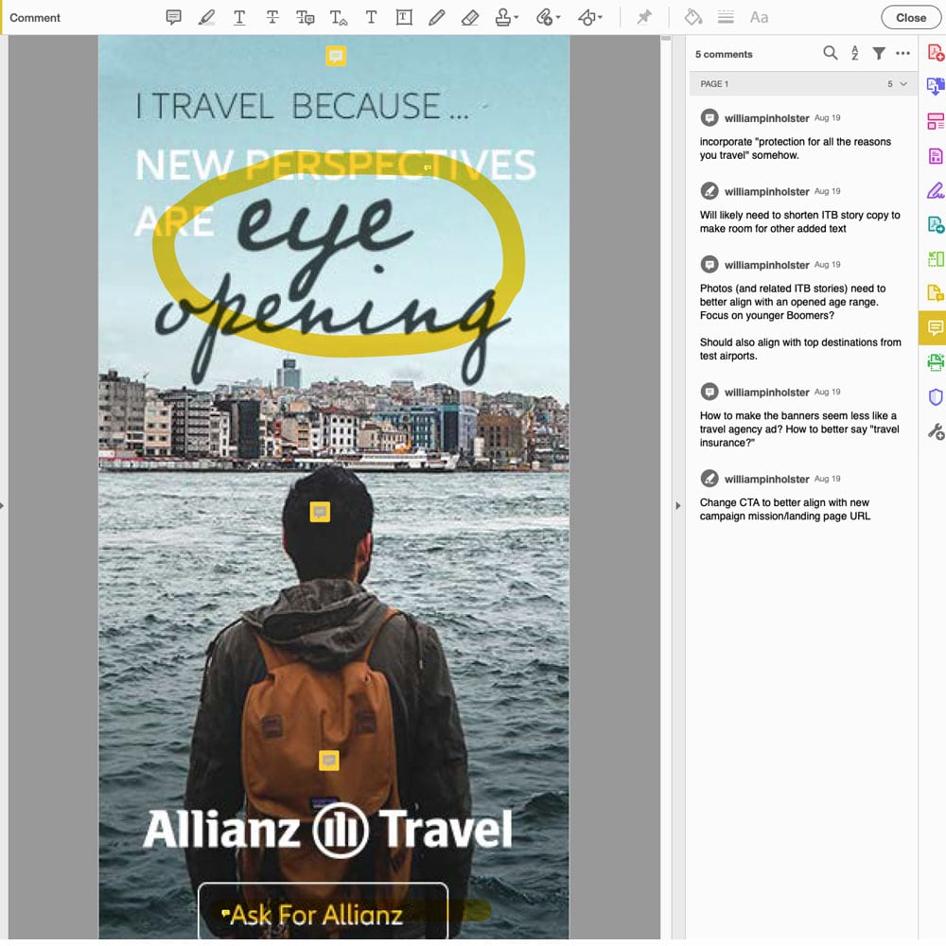Select the Pencil drawing tool
946x946 pixels.
coord(437,17)
